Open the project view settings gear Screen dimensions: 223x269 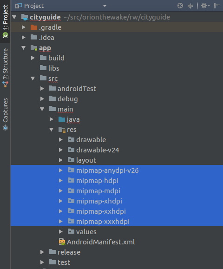click(205, 6)
